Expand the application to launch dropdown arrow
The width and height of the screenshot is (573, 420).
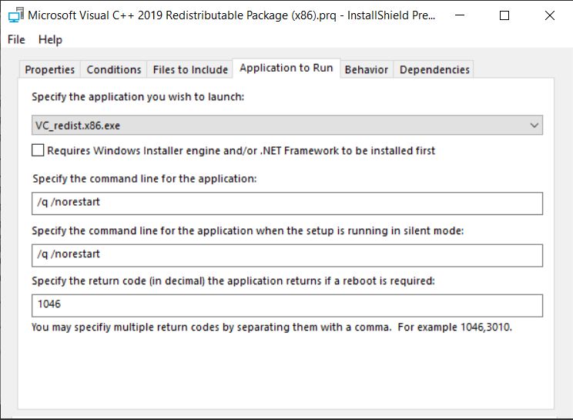coord(534,126)
